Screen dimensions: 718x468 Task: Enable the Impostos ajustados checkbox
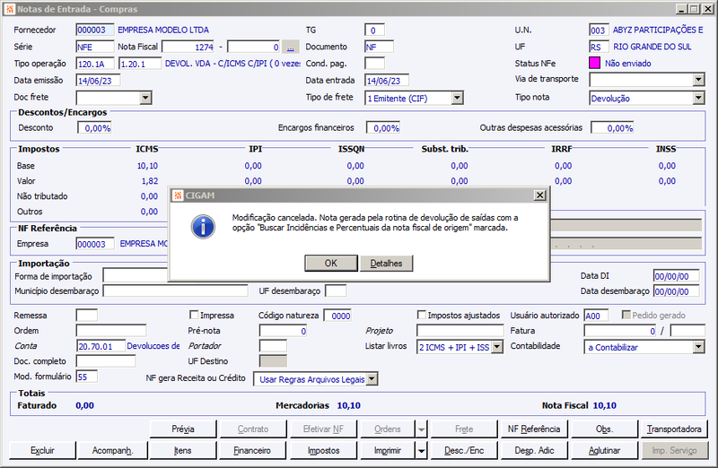click(x=421, y=315)
